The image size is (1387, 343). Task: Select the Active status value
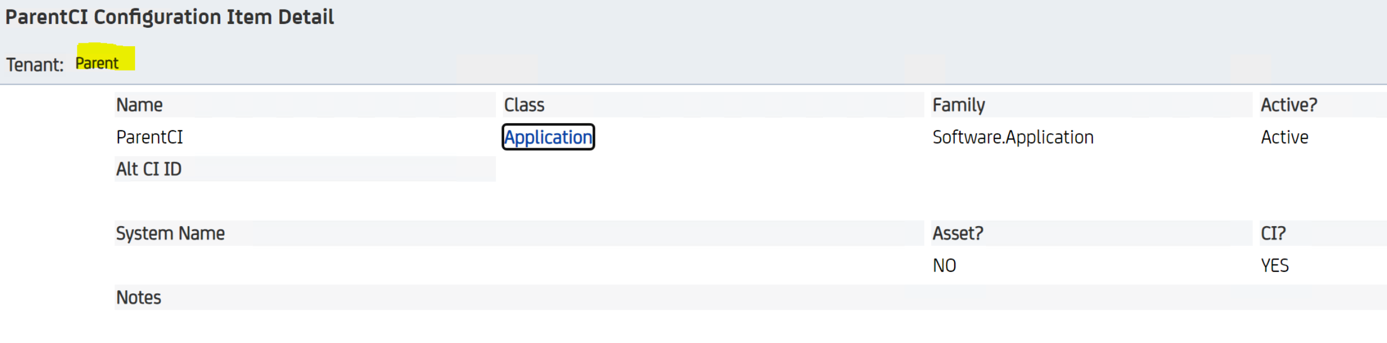coord(1284,137)
